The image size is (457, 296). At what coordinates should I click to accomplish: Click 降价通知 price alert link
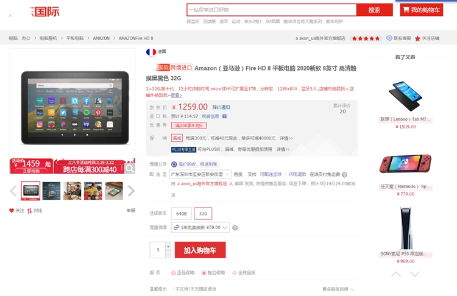221,107
